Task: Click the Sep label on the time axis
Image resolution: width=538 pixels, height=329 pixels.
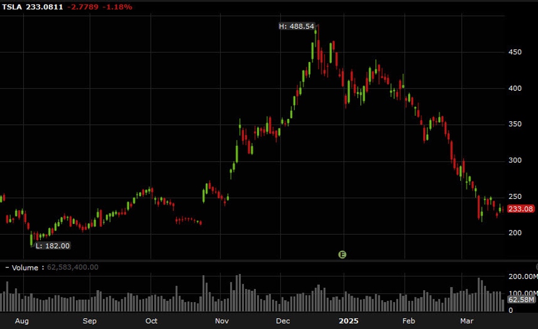Action: click(x=90, y=321)
